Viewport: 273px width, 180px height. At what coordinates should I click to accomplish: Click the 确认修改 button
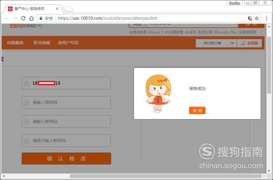[66, 159]
